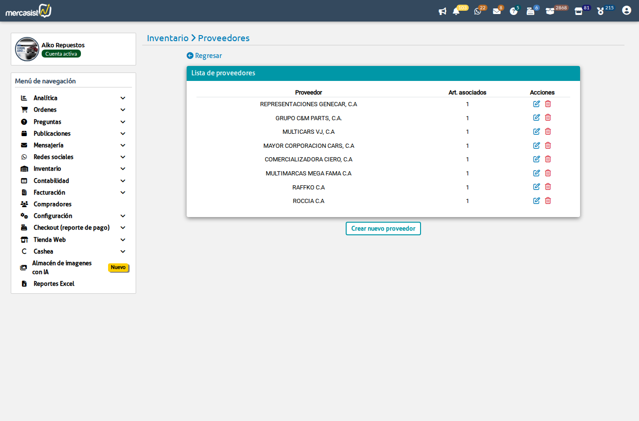Screen dimensions: 639x421
Task: Open the Configuración dropdown chevron
Action: [123, 216]
